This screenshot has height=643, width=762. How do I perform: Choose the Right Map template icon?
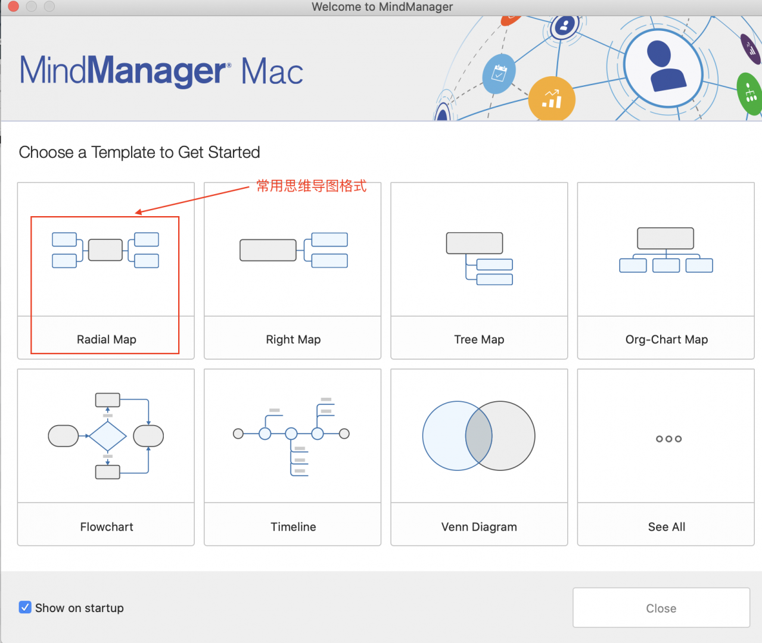[x=294, y=250]
